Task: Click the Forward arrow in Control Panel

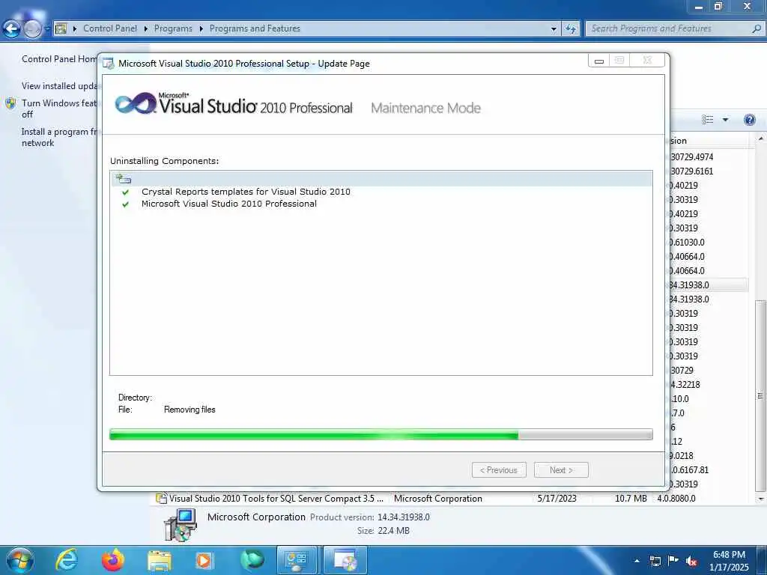Action: [32, 29]
